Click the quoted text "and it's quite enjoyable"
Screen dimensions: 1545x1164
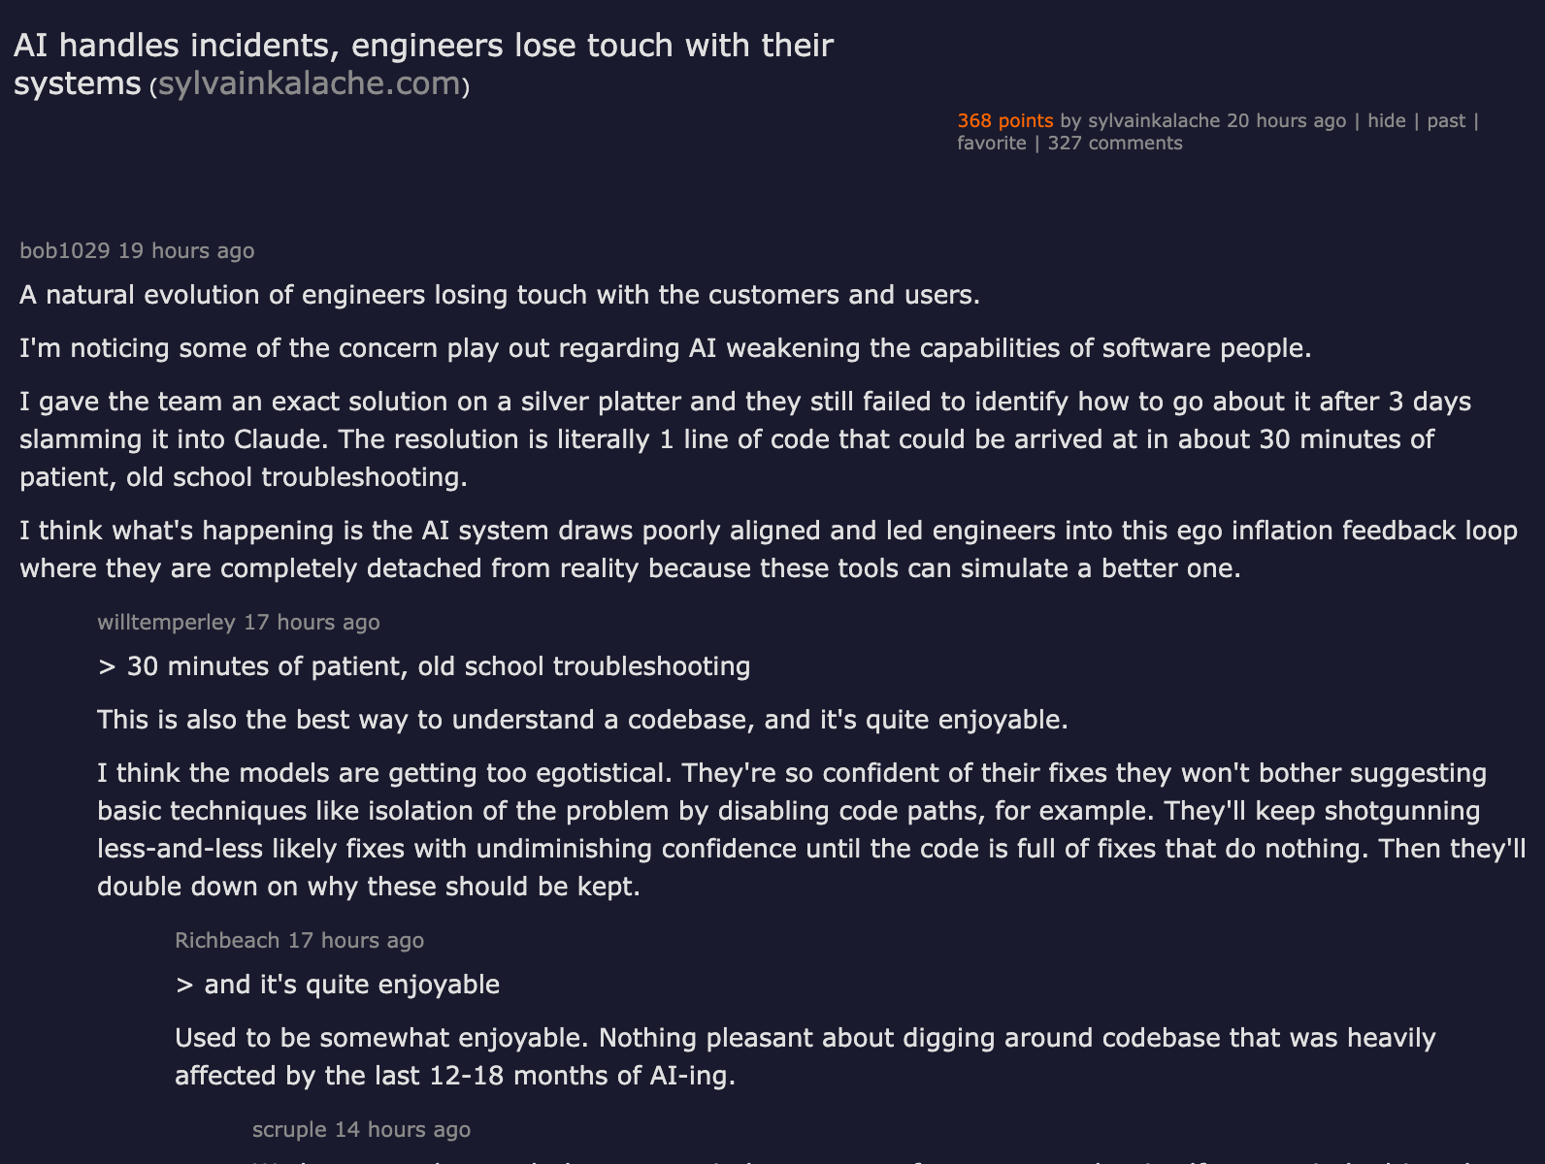337,985
